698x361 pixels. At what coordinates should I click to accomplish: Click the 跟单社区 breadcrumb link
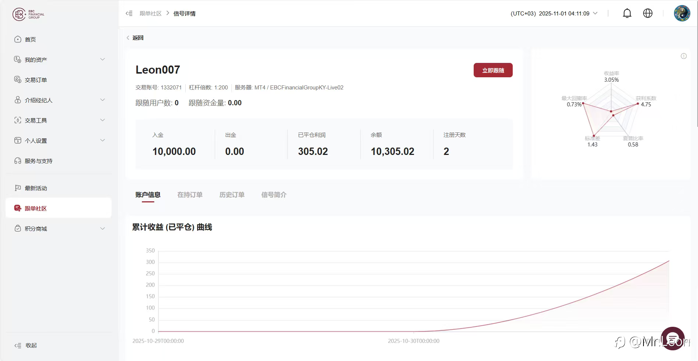[x=151, y=14]
